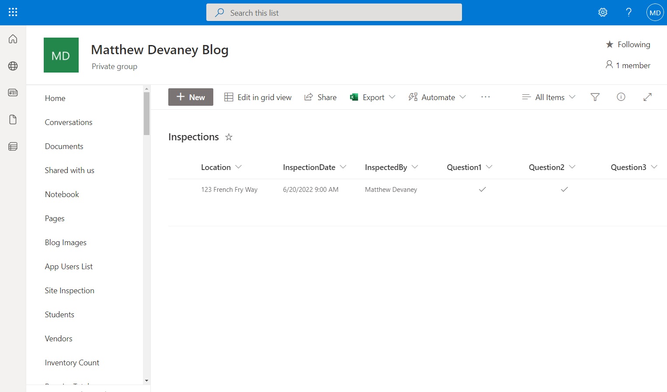The height and width of the screenshot is (392, 667).
Task: Go to the Conversations section
Action: [x=69, y=122]
